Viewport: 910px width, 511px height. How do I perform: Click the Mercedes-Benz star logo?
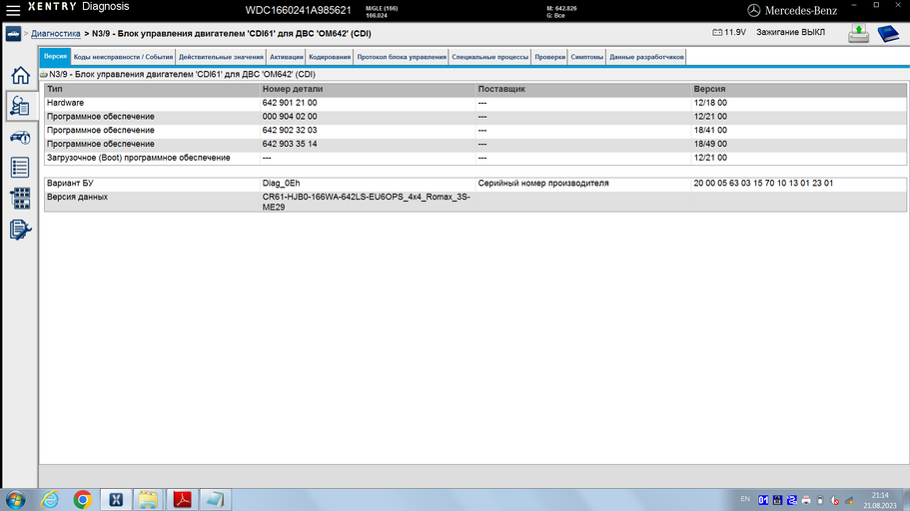point(753,10)
